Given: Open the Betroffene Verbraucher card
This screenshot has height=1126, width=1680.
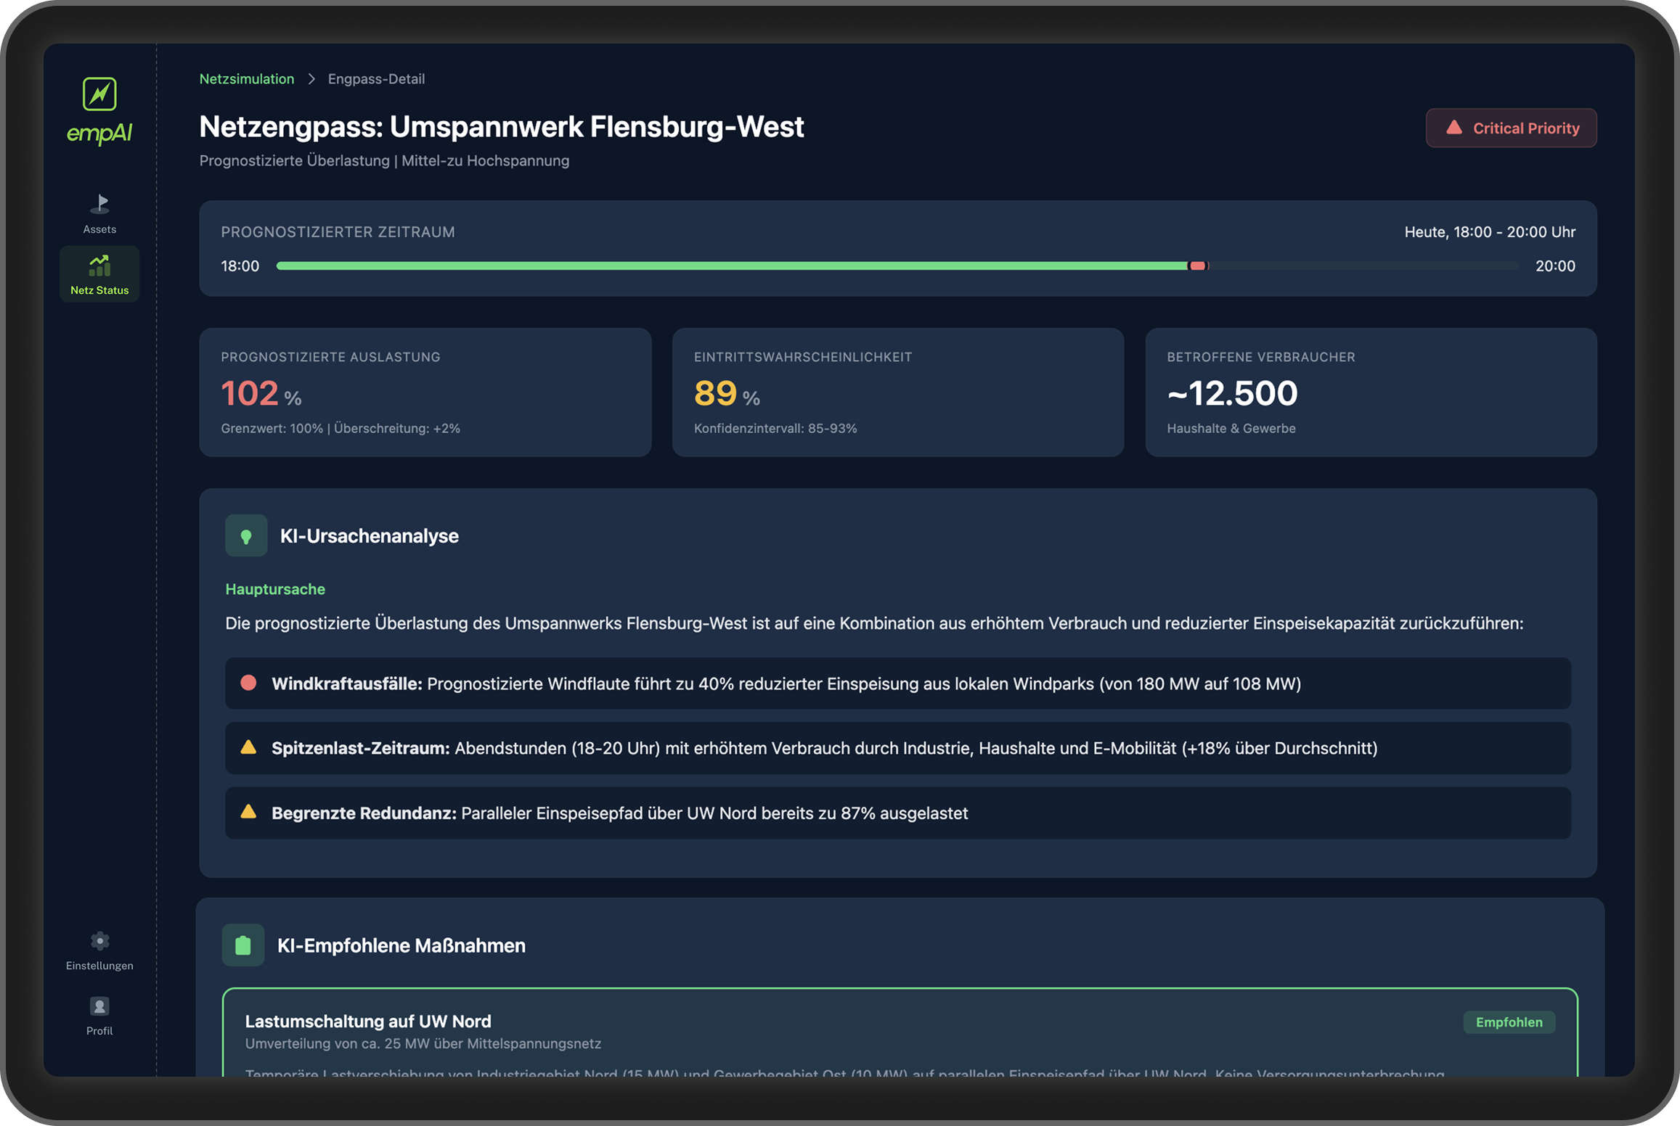Looking at the screenshot, I should pos(1370,392).
